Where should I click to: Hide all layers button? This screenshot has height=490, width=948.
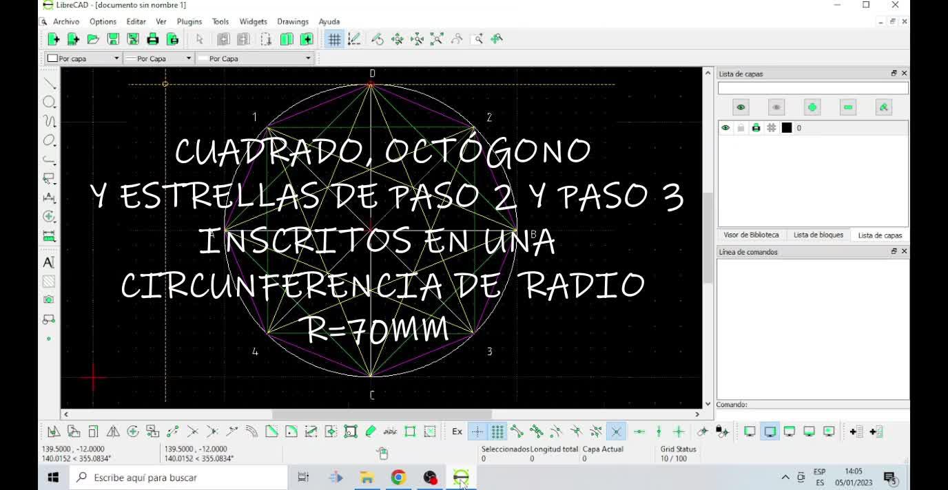click(x=776, y=107)
